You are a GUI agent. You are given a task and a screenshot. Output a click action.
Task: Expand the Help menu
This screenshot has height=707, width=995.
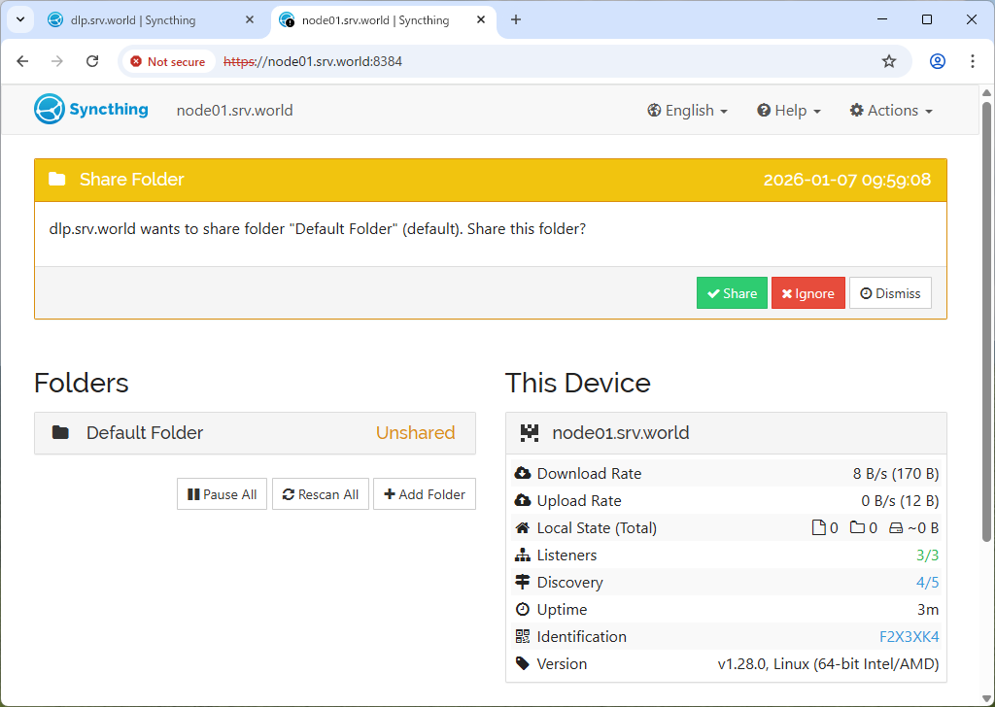pos(789,111)
